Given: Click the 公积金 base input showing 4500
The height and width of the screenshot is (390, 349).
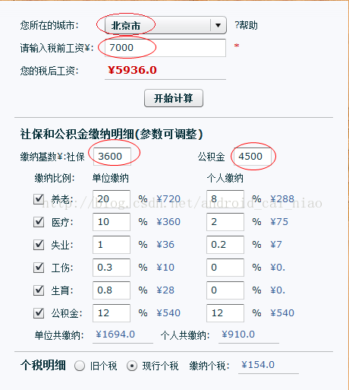Looking at the screenshot, I should (252, 157).
